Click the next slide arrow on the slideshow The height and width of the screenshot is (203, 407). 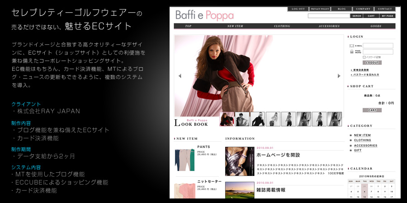(x=339, y=76)
